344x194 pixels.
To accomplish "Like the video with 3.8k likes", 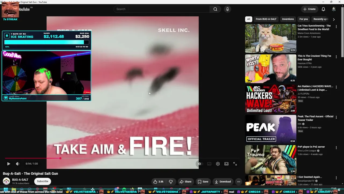I will click(158, 182).
